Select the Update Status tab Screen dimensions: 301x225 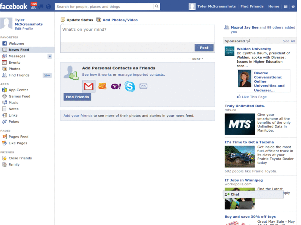point(77,20)
